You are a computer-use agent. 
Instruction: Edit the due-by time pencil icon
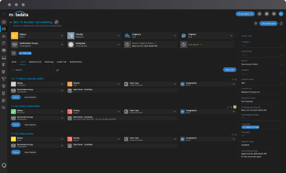point(155,43)
